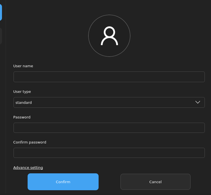Click the "User type" label
Viewport: 211px width, 195px height.
click(22, 92)
